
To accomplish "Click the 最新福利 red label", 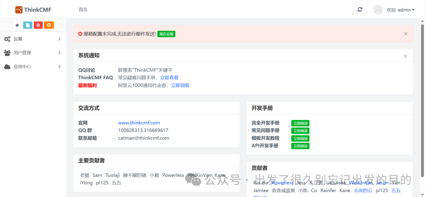I will [87, 85].
